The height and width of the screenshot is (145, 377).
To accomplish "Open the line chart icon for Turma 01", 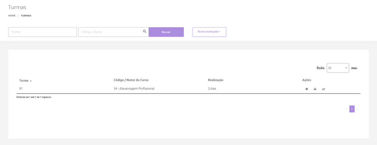I will click(323, 89).
